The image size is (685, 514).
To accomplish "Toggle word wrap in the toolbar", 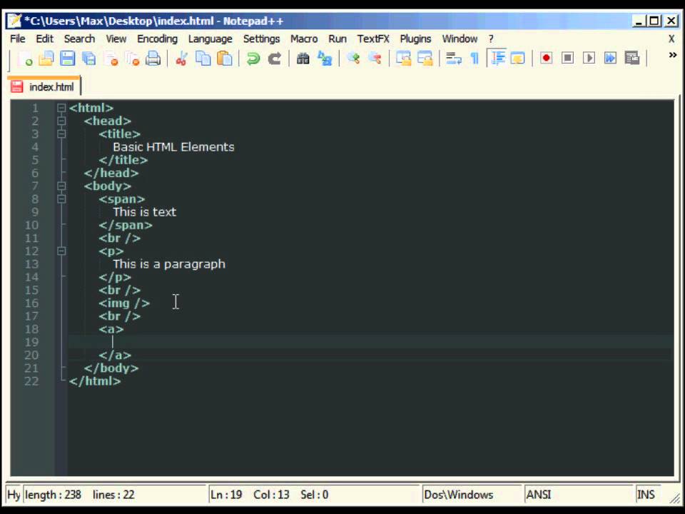I will (454, 59).
